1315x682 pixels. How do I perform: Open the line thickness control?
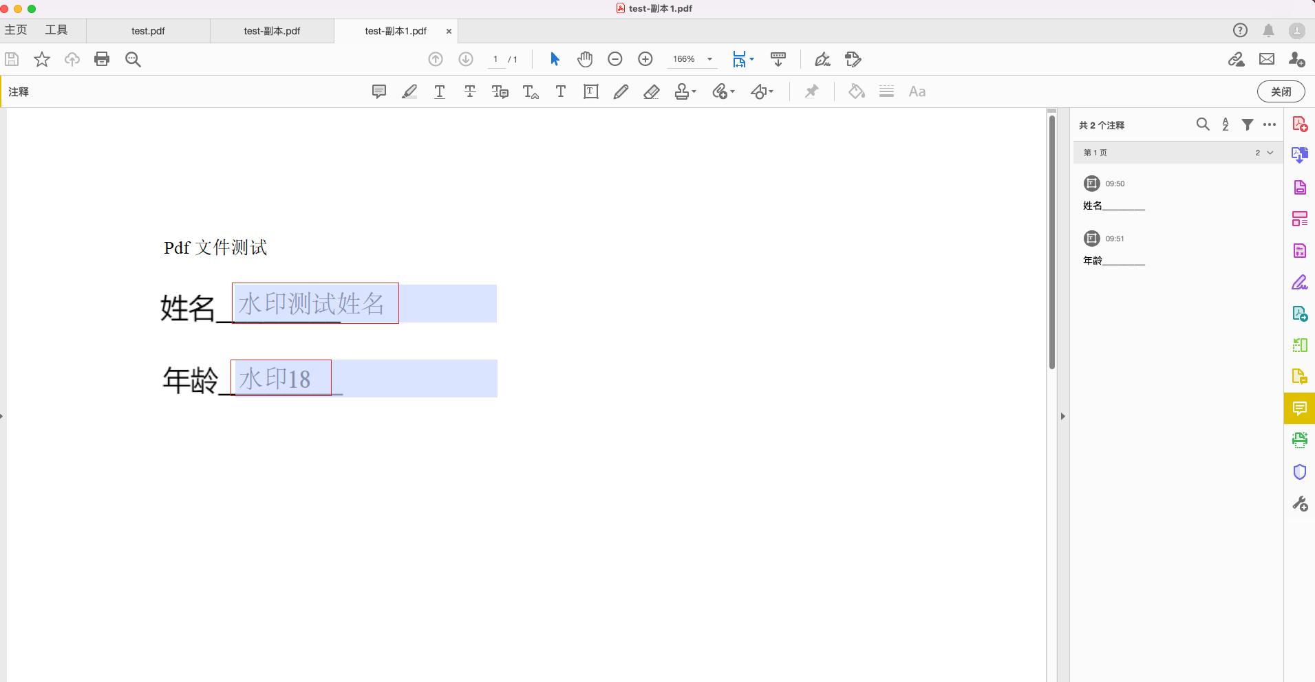[x=886, y=91]
